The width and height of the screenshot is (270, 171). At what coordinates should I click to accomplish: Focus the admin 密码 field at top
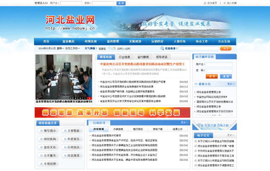pyautogui.click(x=103, y=3)
